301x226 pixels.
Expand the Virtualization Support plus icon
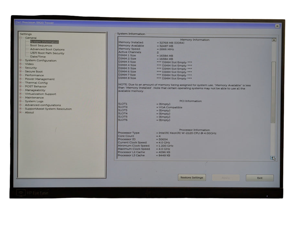(x=20, y=94)
